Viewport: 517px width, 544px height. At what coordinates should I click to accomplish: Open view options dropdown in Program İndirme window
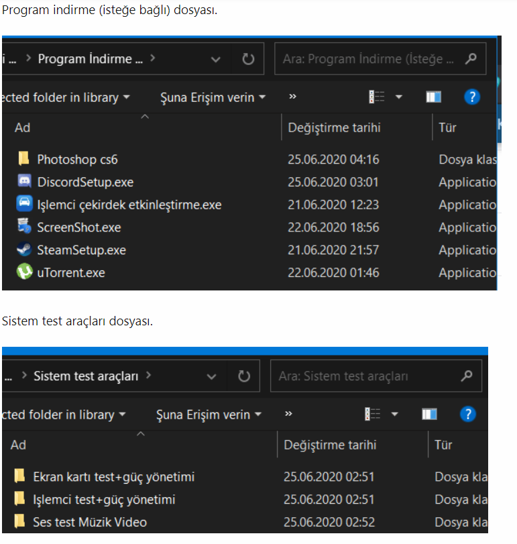399,97
